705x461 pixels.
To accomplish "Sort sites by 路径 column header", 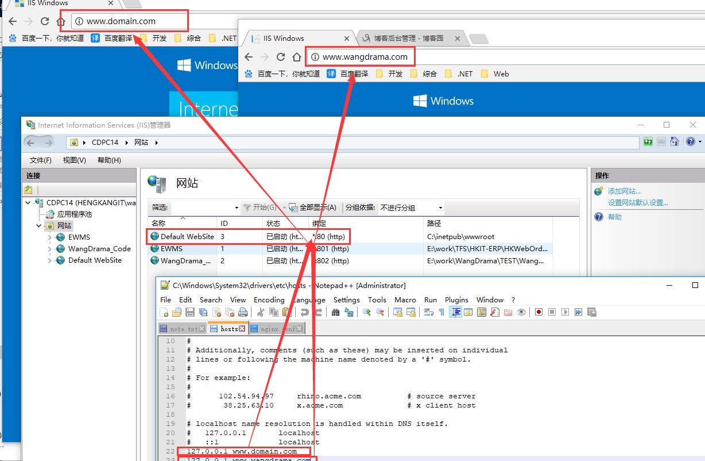I will pyautogui.click(x=488, y=223).
